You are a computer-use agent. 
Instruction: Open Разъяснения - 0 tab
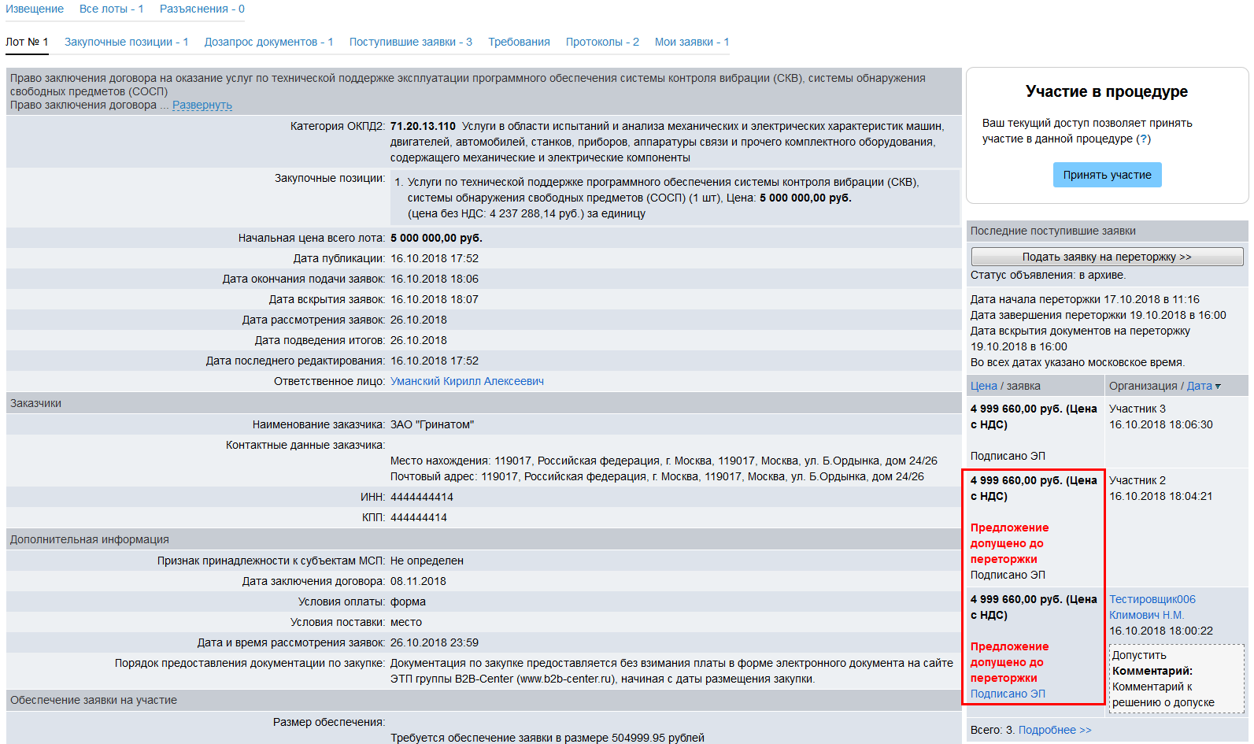point(202,9)
